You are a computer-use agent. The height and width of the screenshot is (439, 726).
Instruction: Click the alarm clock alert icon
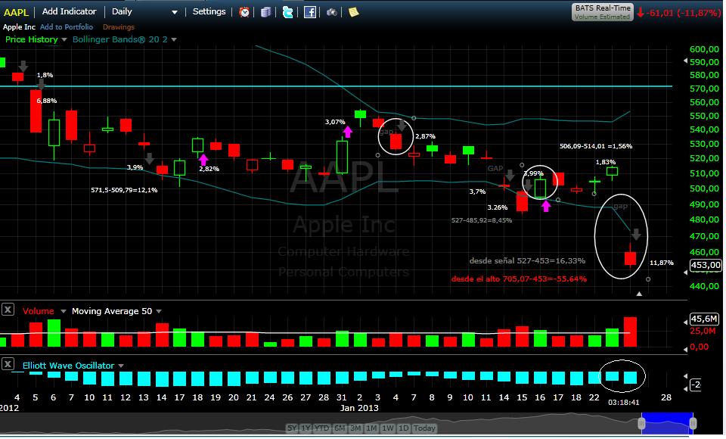pyautogui.click(x=244, y=12)
